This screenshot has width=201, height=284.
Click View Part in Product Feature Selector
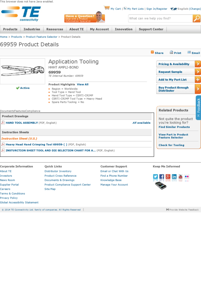(x=173, y=136)
